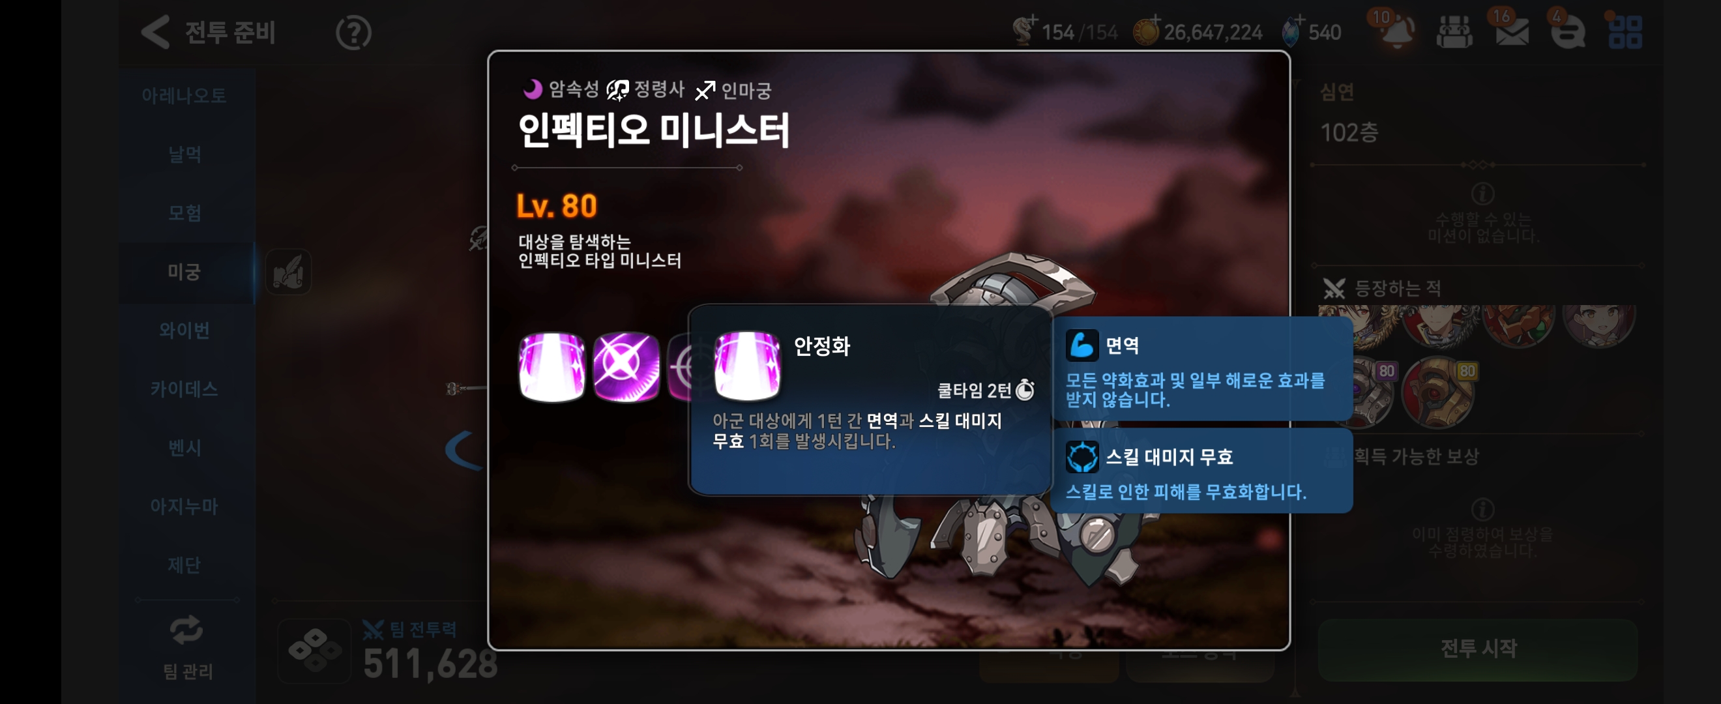Open the question mark help icon
Screen dimensions: 1721x704
pyautogui.click(x=353, y=33)
